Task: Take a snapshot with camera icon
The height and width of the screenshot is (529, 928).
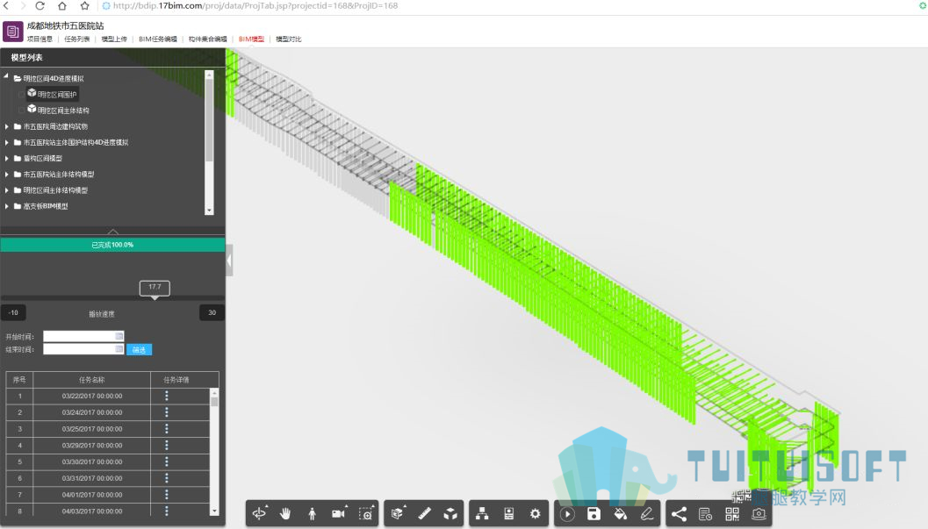Action: click(759, 513)
